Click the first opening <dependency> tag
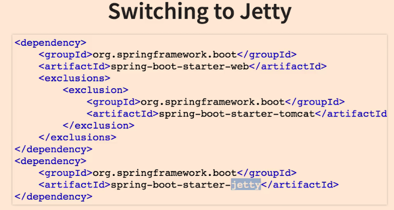 pyautogui.click(x=50, y=42)
